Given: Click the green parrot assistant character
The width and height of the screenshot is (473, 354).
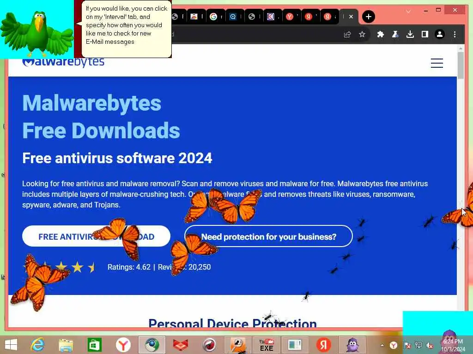Looking at the screenshot, I should (x=37, y=33).
